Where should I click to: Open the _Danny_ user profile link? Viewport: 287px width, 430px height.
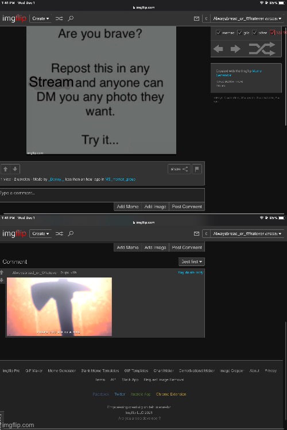[x=56, y=179]
